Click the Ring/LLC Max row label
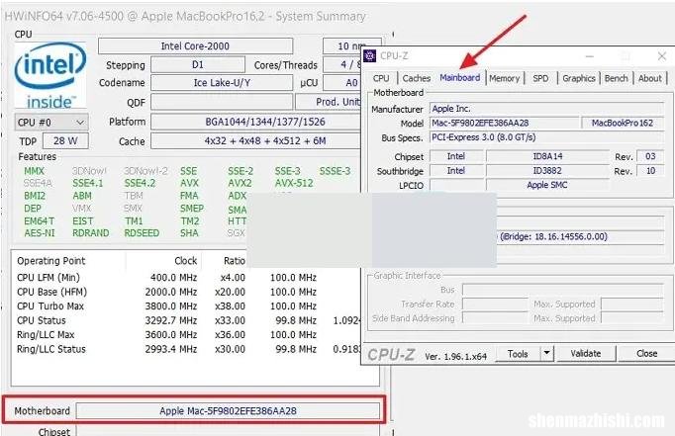 [46, 335]
